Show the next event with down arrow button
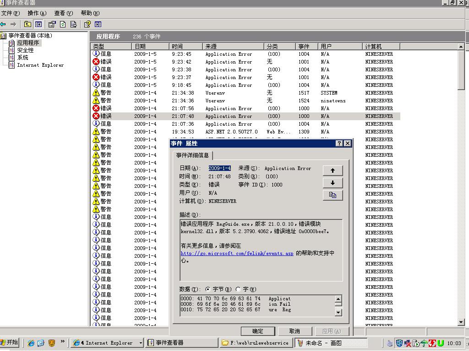Image resolution: width=469 pixels, height=351 pixels. [333, 183]
